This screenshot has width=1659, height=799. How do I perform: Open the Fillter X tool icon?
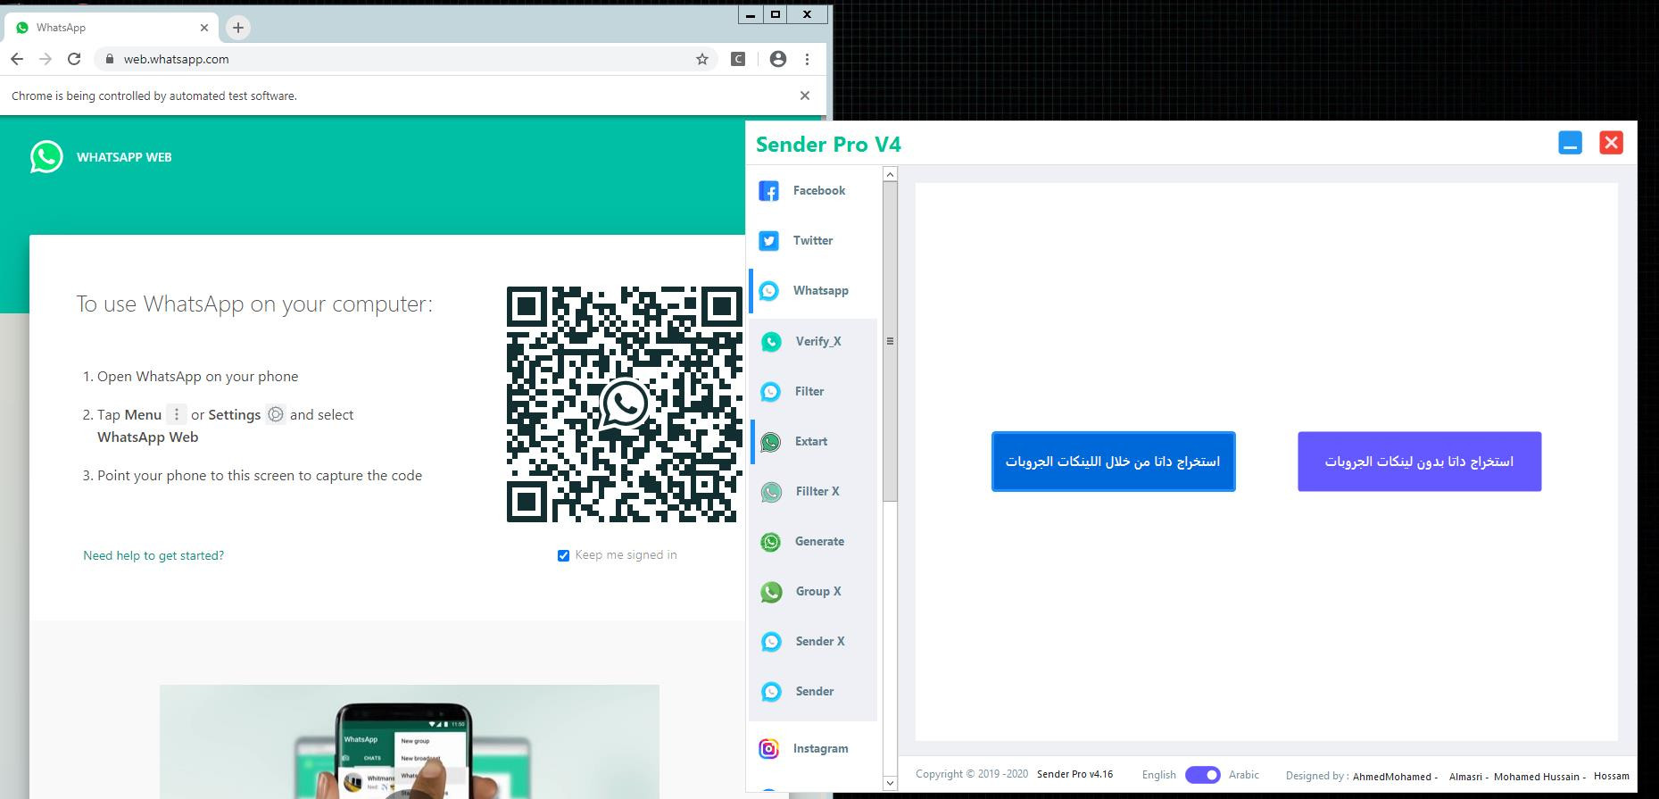coord(771,492)
